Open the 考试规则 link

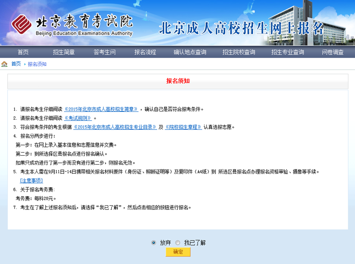coord(78,118)
